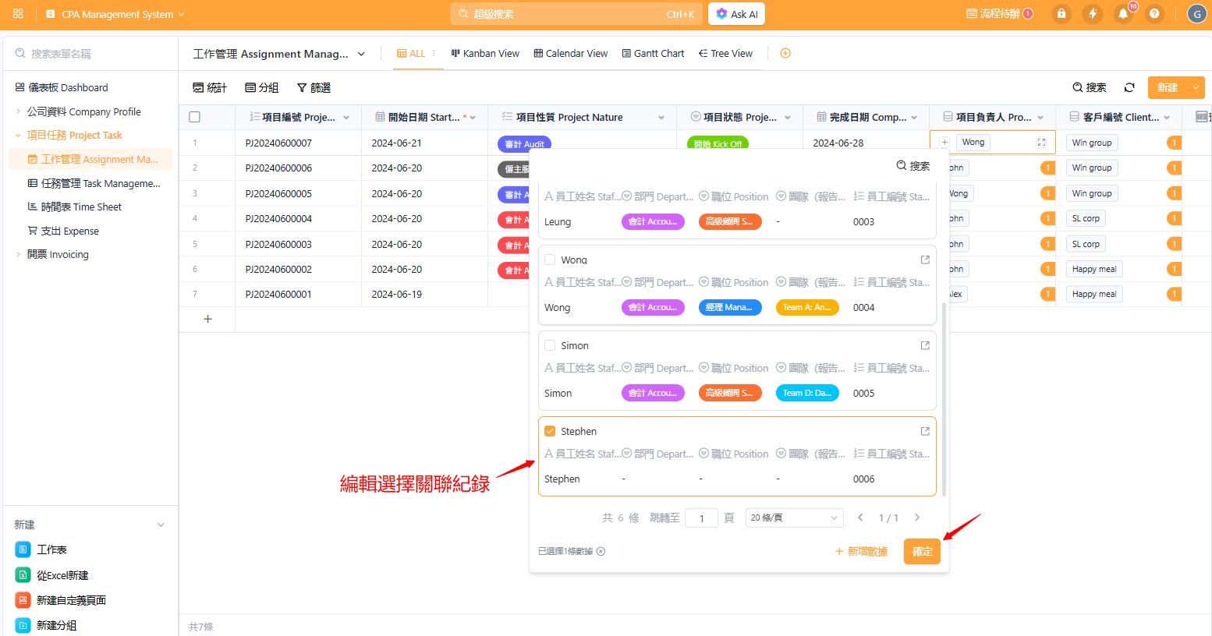The width and height of the screenshot is (1212, 636).
Task: Expand the 開票 Invoicing tree item
Action: (x=19, y=254)
